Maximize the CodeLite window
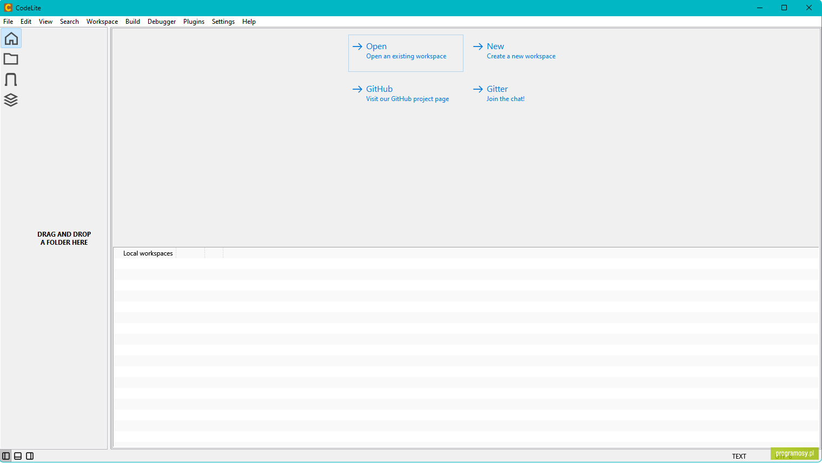This screenshot has width=822, height=463. coord(784,8)
